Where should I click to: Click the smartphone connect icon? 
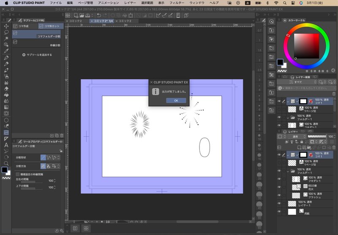178,15
